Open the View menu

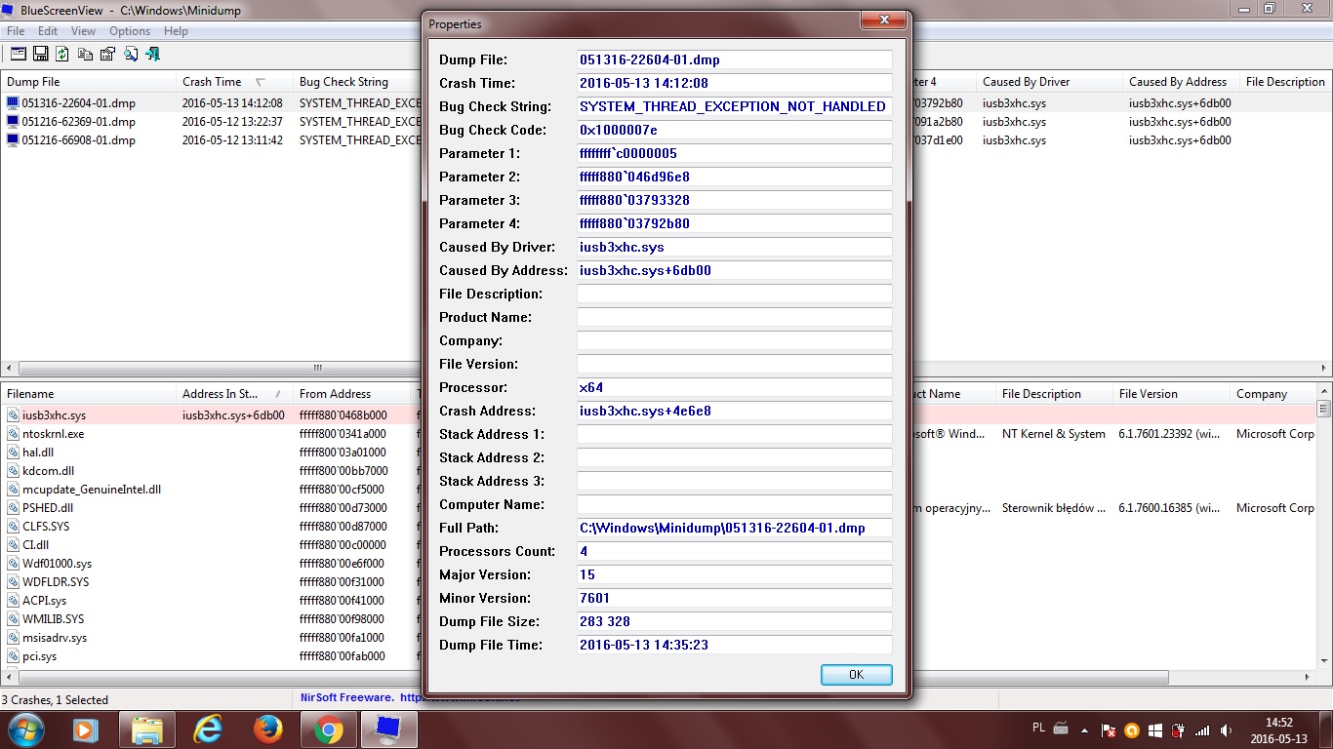point(83,31)
